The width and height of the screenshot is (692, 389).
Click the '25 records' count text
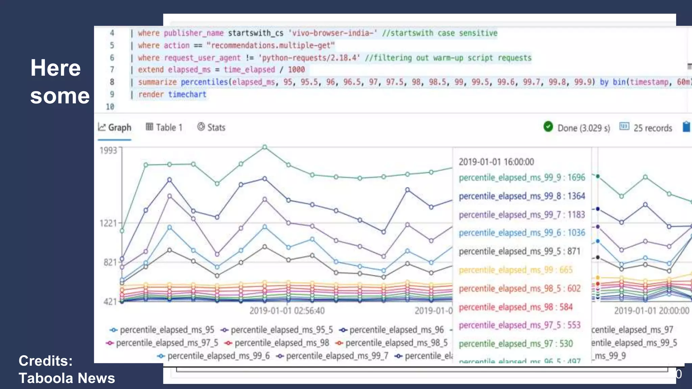click(x=653, y=128)
